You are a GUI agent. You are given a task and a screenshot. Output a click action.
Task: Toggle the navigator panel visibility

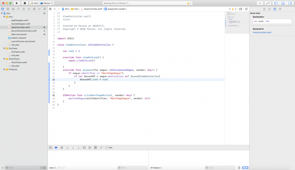276,3
